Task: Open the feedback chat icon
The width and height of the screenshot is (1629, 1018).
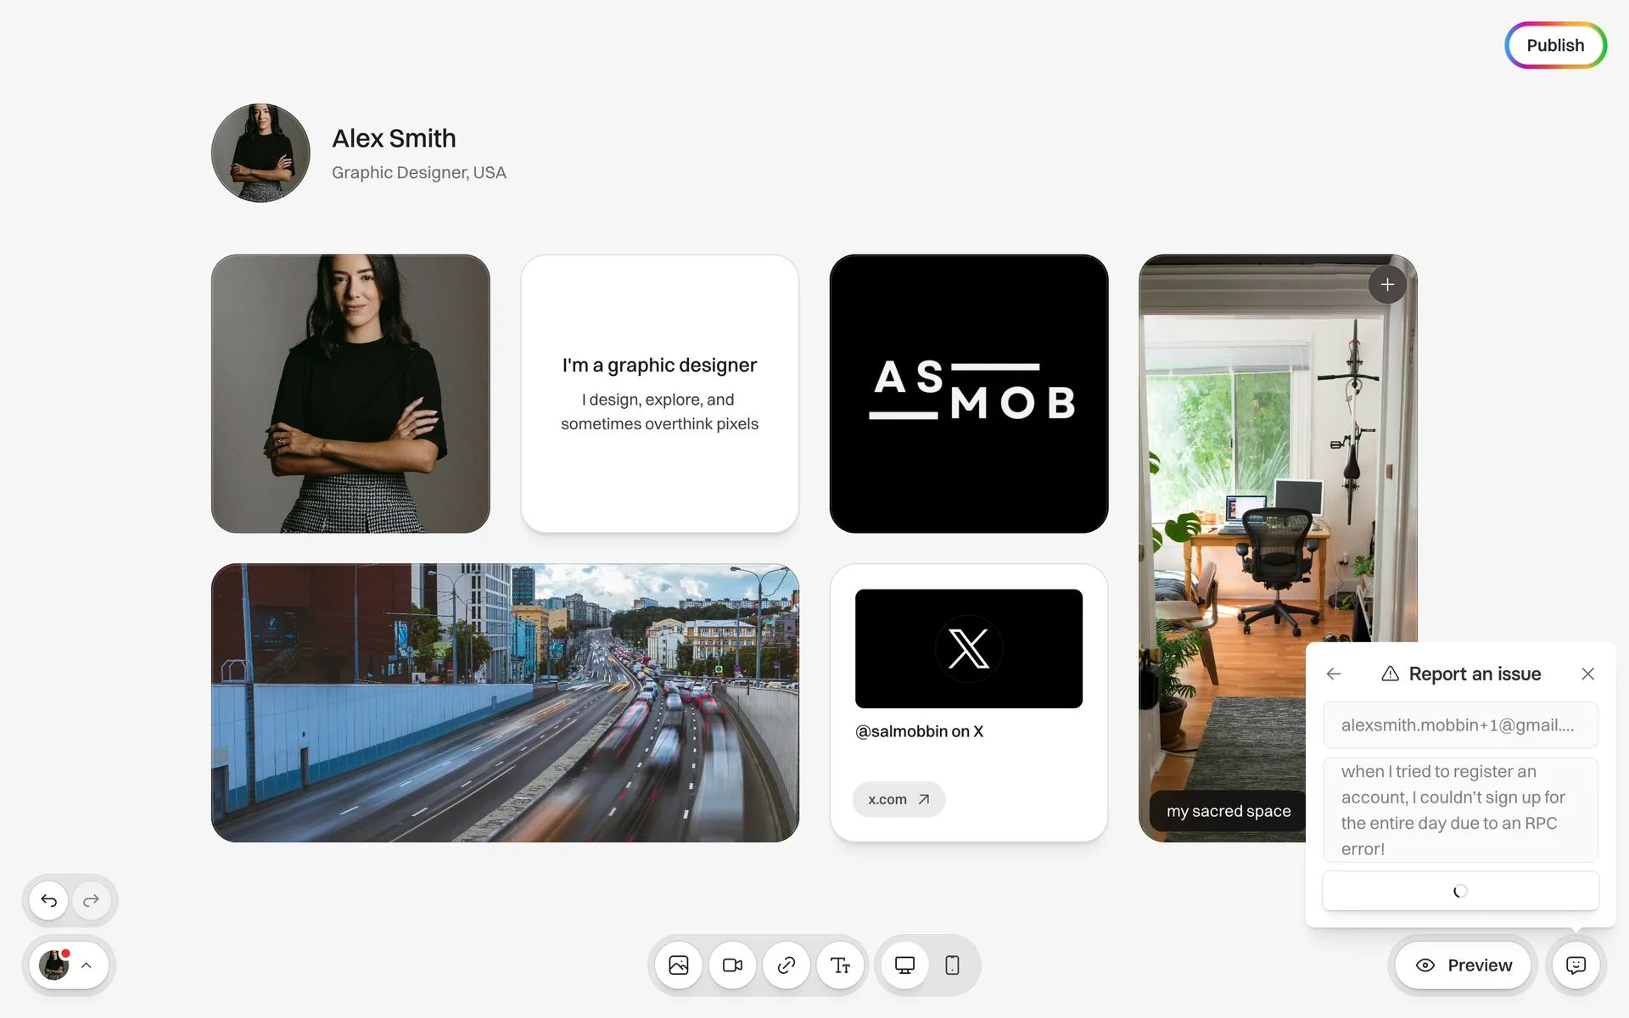Action: (x=1576, y=965)
